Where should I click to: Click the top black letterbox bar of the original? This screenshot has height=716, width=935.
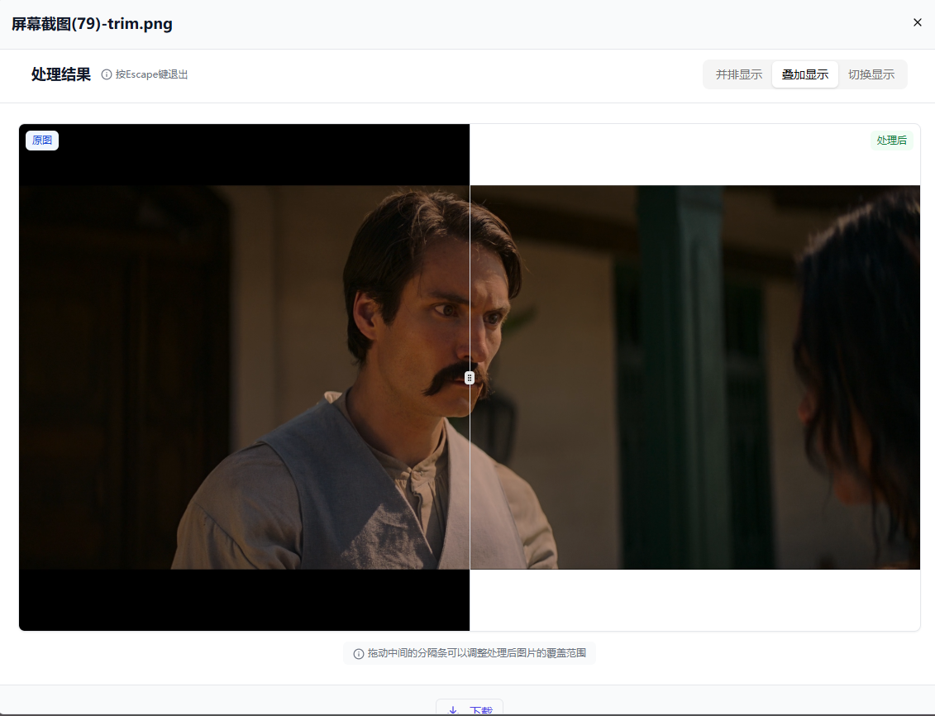point(248,155)
